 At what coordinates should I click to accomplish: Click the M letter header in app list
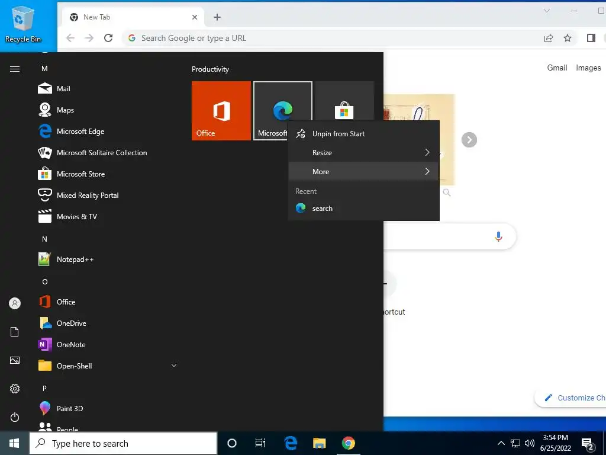(44, 69)
